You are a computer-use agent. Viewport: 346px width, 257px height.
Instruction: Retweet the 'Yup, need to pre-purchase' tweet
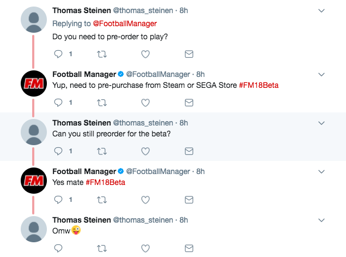pos(102,103)
